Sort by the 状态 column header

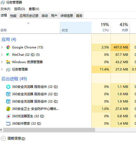pyautogui.click(x=76, y=28)
